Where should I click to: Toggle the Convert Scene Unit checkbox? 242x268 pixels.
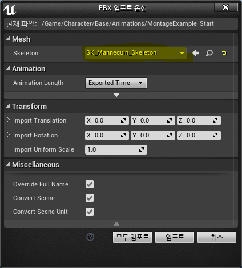90,212
